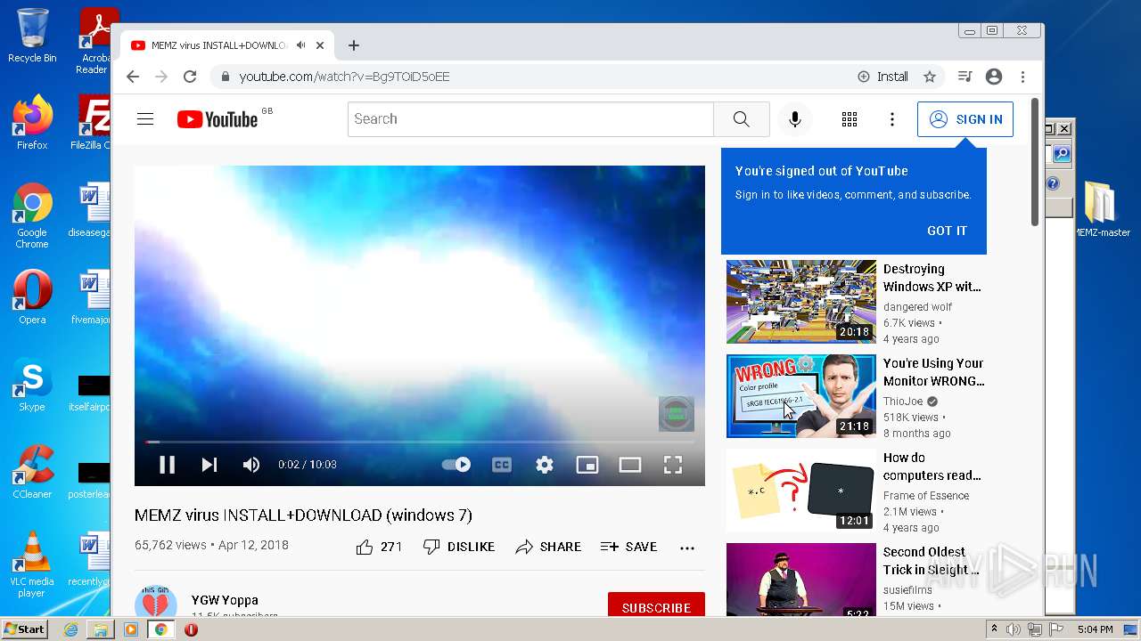Show hidden system tray icons

tap(995, 629)
